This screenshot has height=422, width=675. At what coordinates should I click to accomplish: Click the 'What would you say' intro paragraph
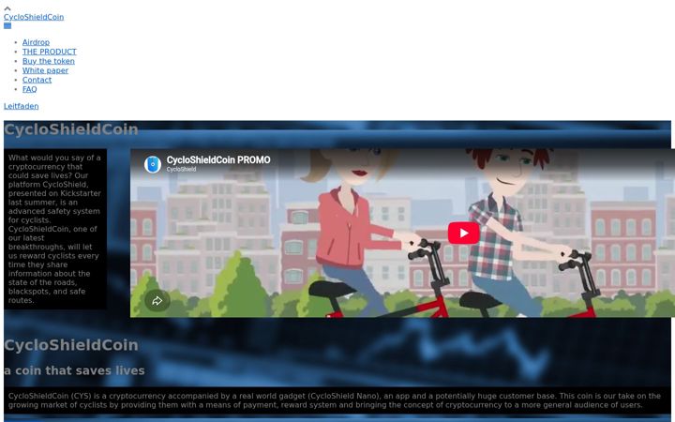pos(55,229)
